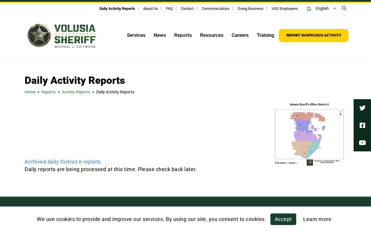
Task: Open Archived daily District 6 reports
Action: (63, 162)
